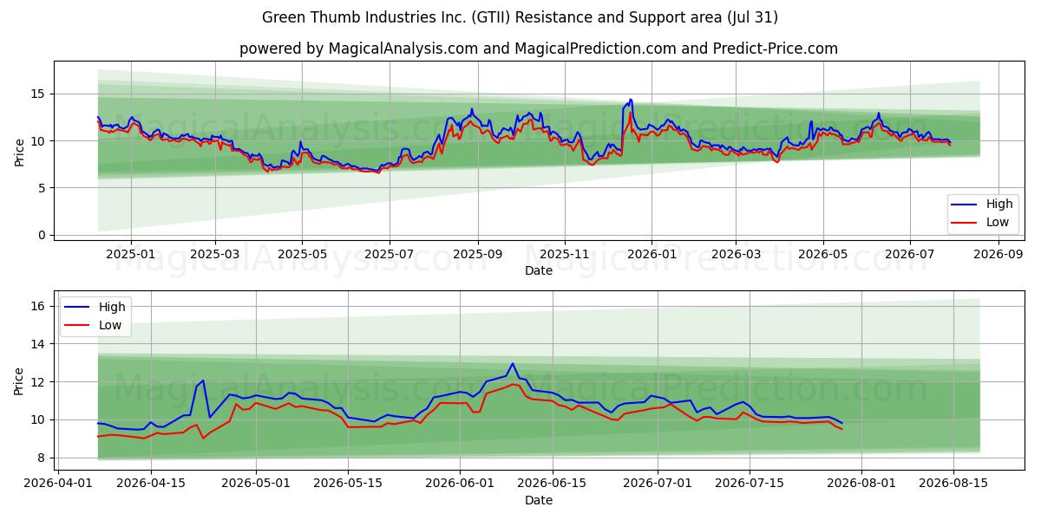
Task: Click the '12' y-axis tick in bottom chart
Action: point(40,382)
